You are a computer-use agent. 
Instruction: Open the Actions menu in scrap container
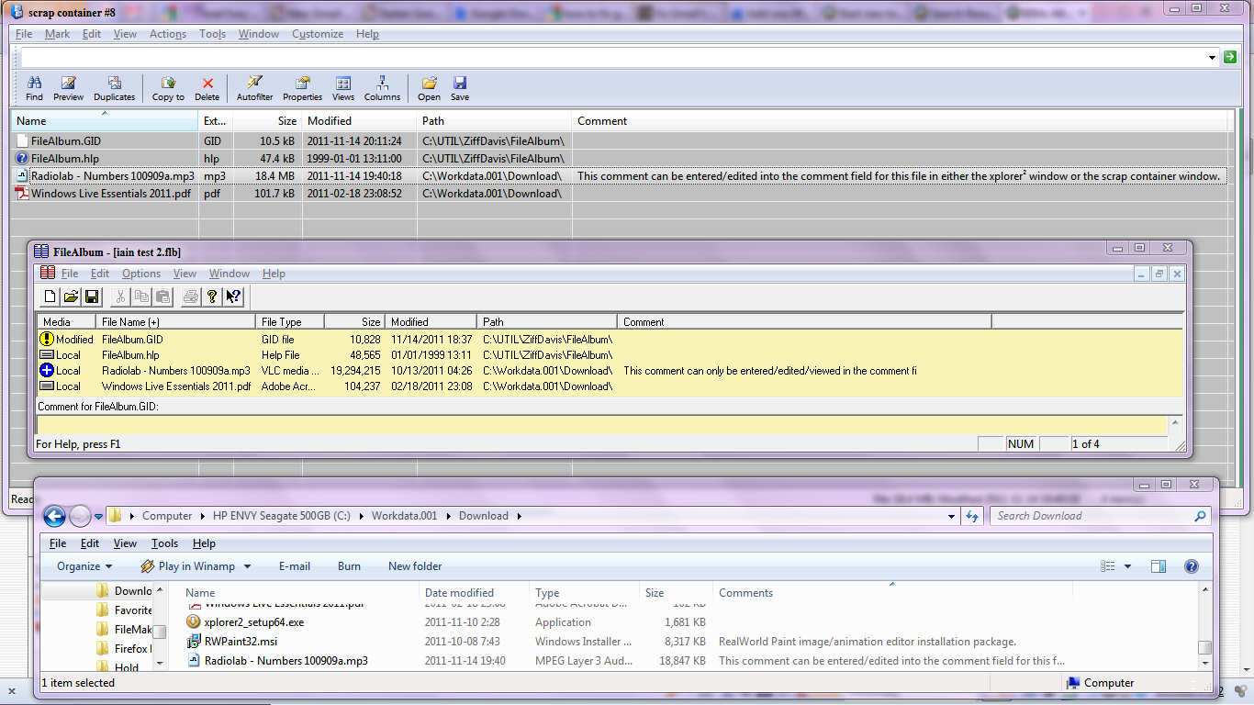pos(168,34)
